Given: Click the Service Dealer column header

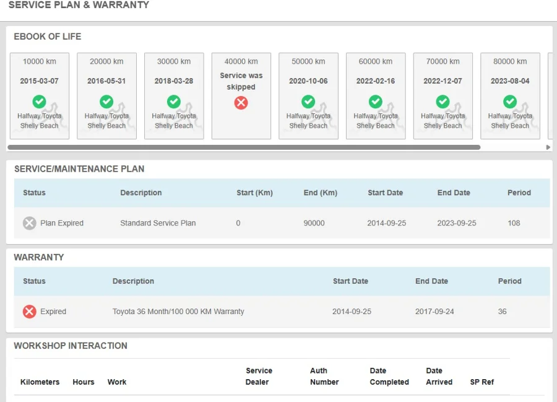Looking at the screenshot, I should pos(259,376).
